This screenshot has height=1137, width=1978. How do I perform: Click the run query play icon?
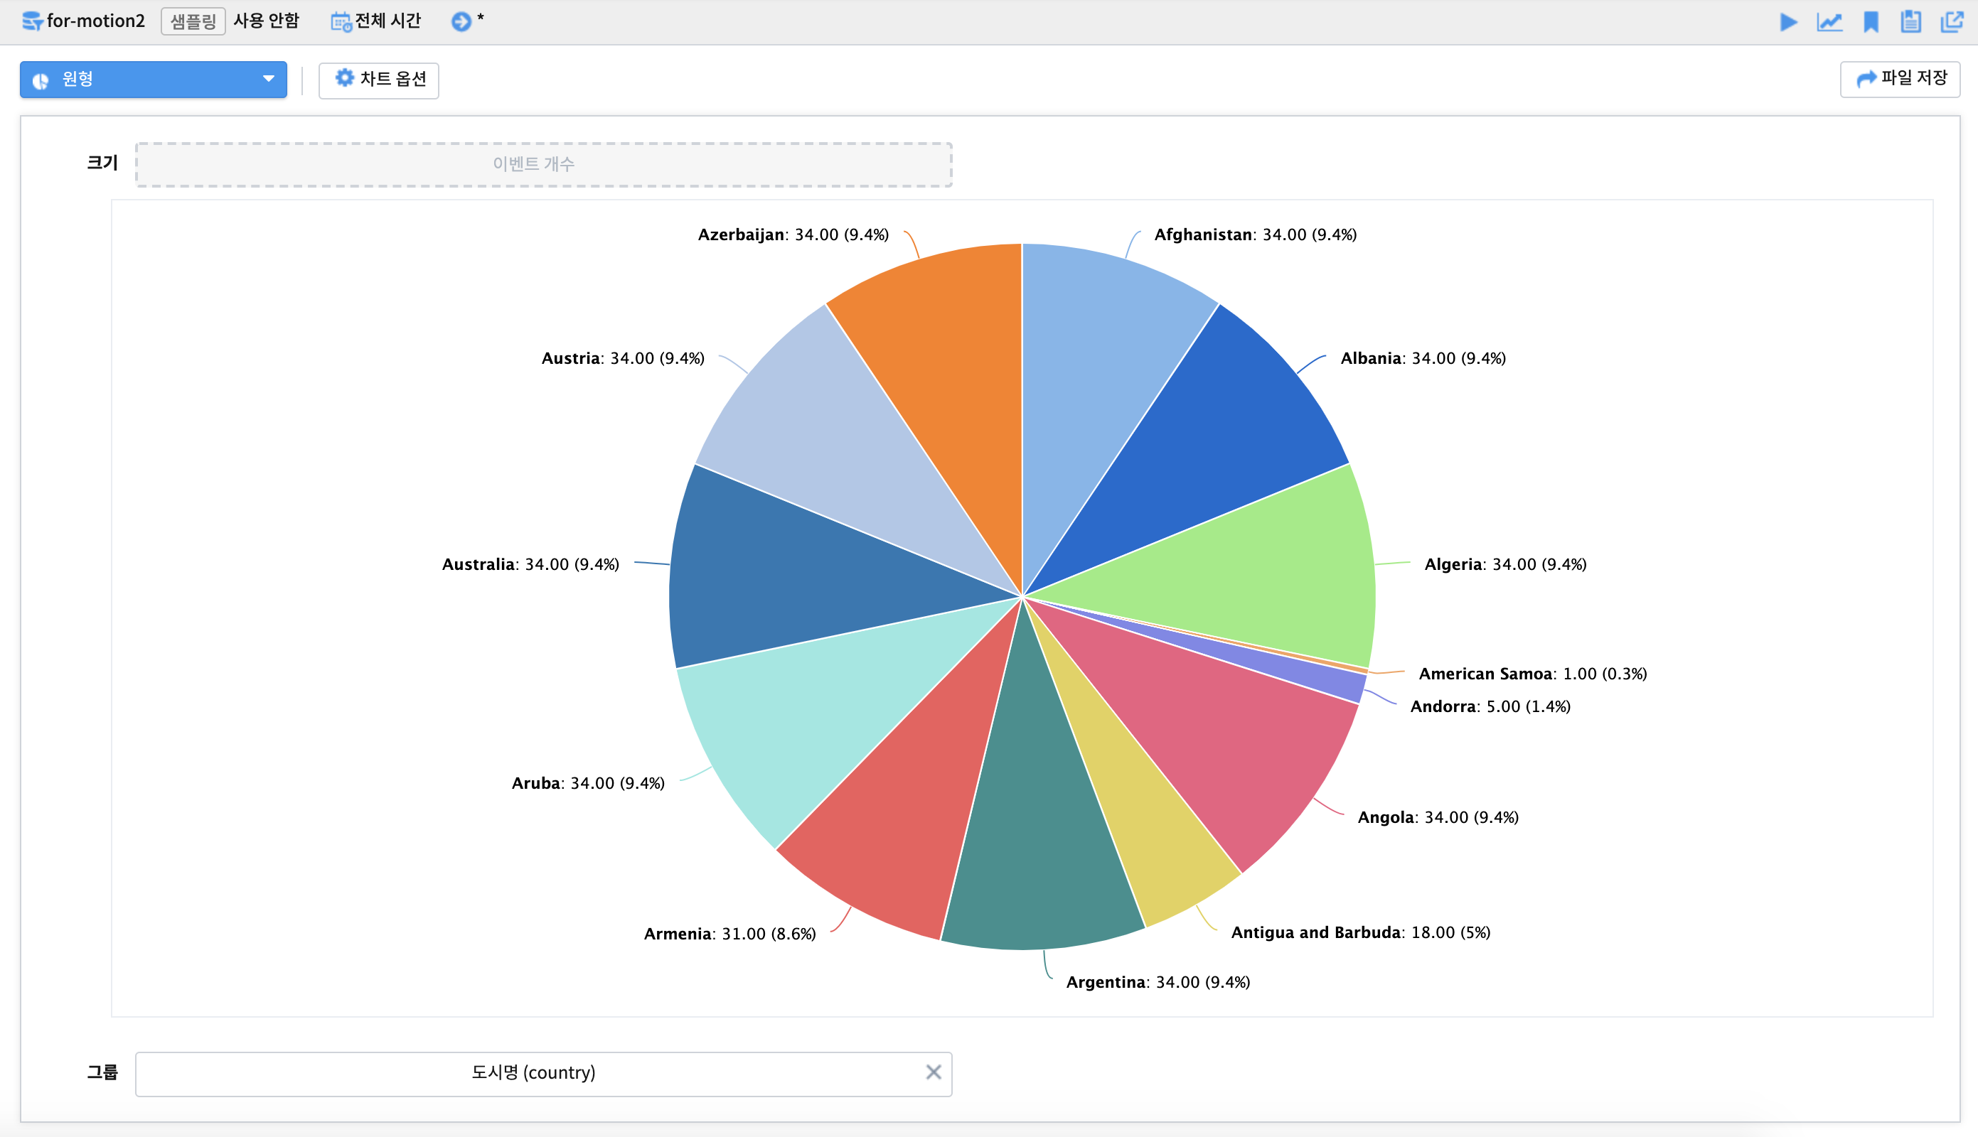point(1788,22)
